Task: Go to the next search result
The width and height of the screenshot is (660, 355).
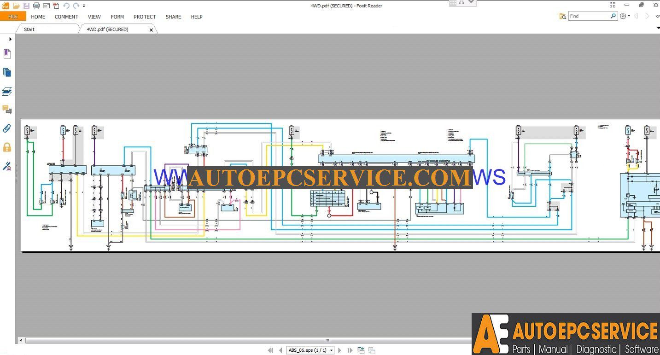Action: 647,16
